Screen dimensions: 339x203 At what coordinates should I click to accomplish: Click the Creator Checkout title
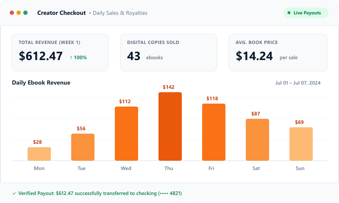pyautogui.click(x=61, y=13)
